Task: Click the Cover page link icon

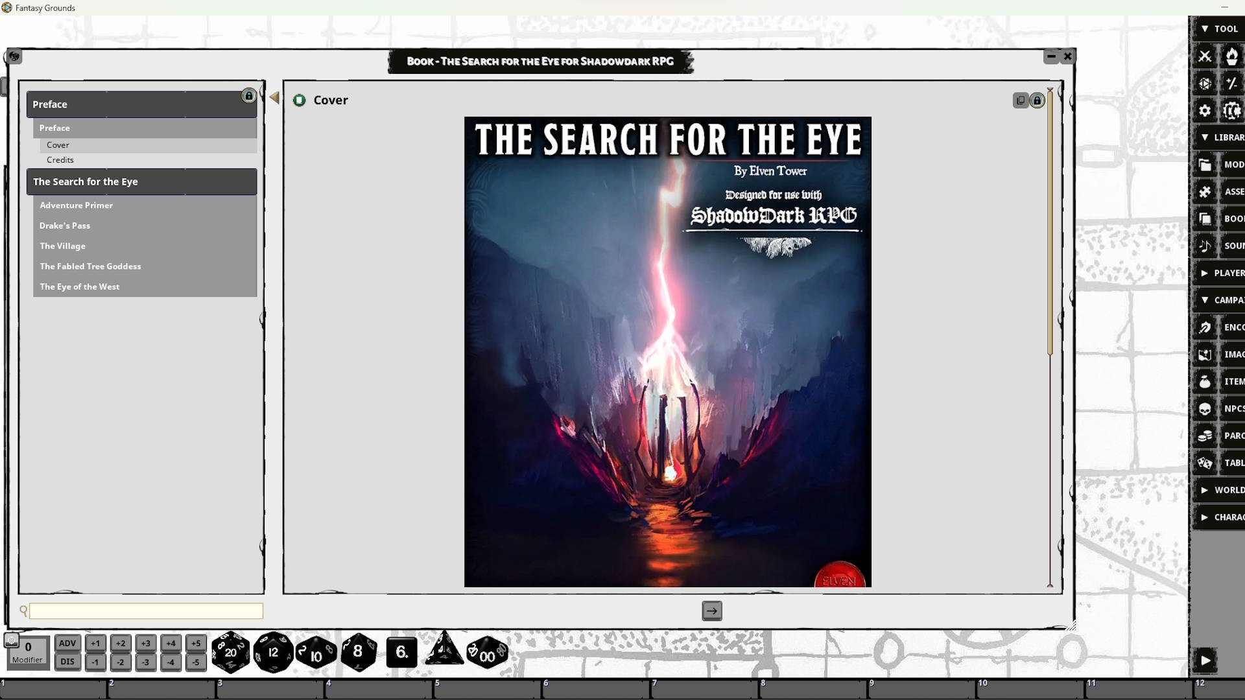Action: [299, 100]
